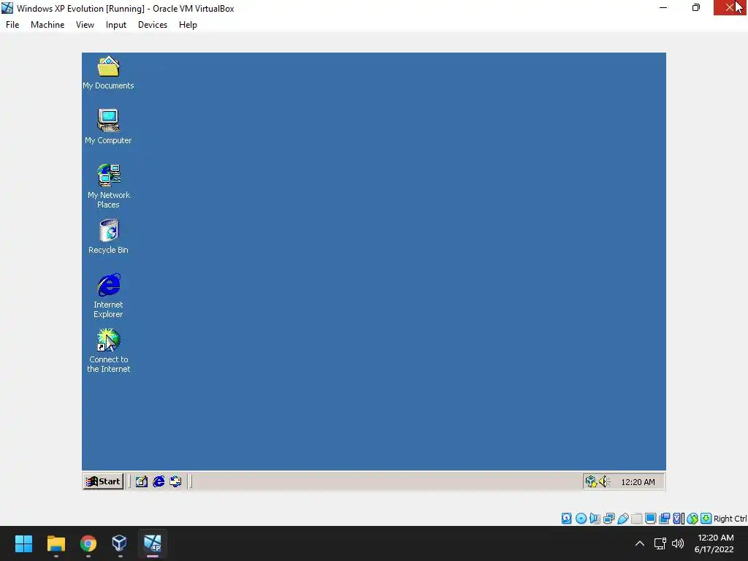Click the guest taskbar clock 12:20 AM
Viewport: 748px width, 561px height.
point(638,482)
